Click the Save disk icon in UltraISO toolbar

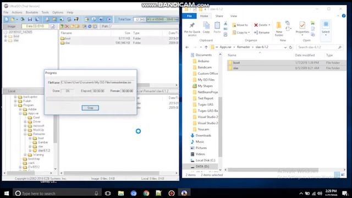click(30, 20)
